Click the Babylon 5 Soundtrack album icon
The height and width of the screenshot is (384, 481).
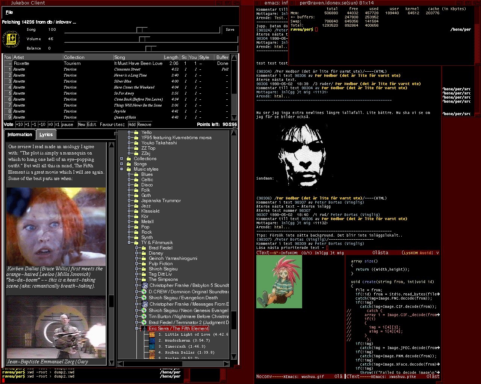pyautogui.click(x=144, y=285)
